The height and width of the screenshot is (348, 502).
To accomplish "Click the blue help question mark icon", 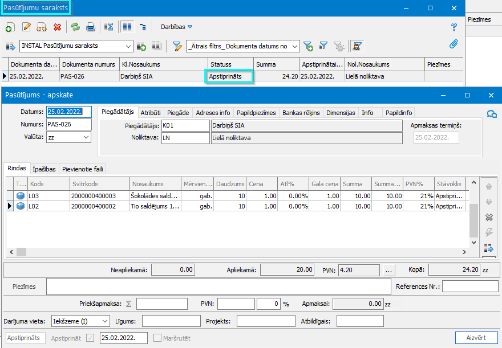I will tap(454, 27).
